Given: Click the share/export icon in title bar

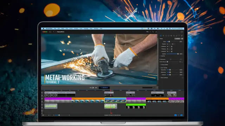Looking at the screenshot, I should (x=156, y=32).
